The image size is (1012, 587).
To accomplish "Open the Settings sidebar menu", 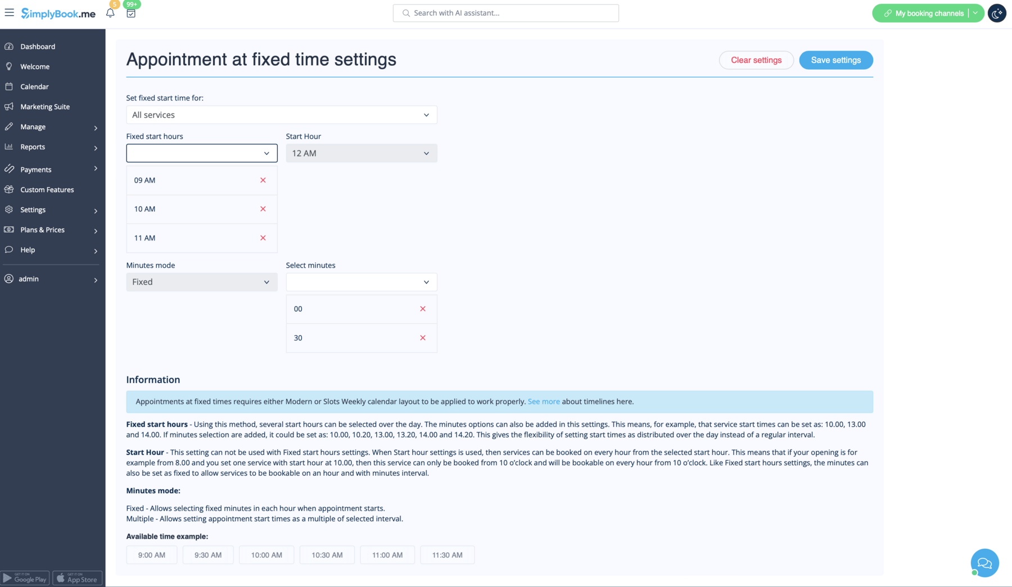I will (x=33, y=210).
